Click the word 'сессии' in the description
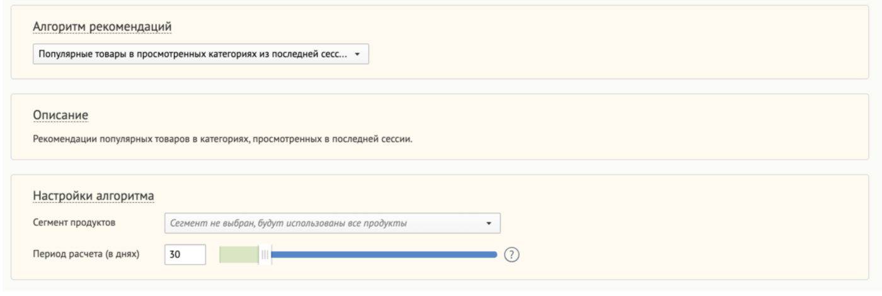 (398, 139)
